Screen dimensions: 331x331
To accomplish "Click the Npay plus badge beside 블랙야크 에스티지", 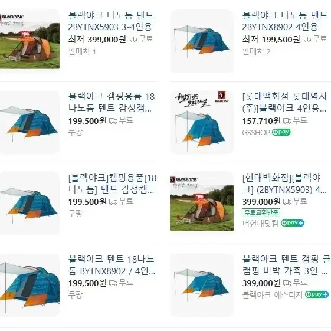I will [x=317, y=294].
